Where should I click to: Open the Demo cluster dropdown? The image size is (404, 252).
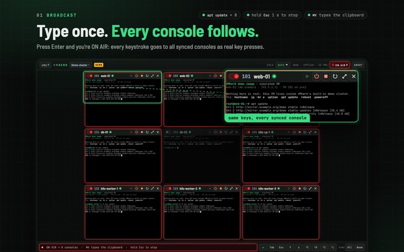click(80, 65)
